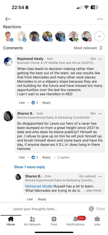Open options for Sharon B.'s 18m comment
The height and width of the screenshot is (235, 108).
click(100, 114)
